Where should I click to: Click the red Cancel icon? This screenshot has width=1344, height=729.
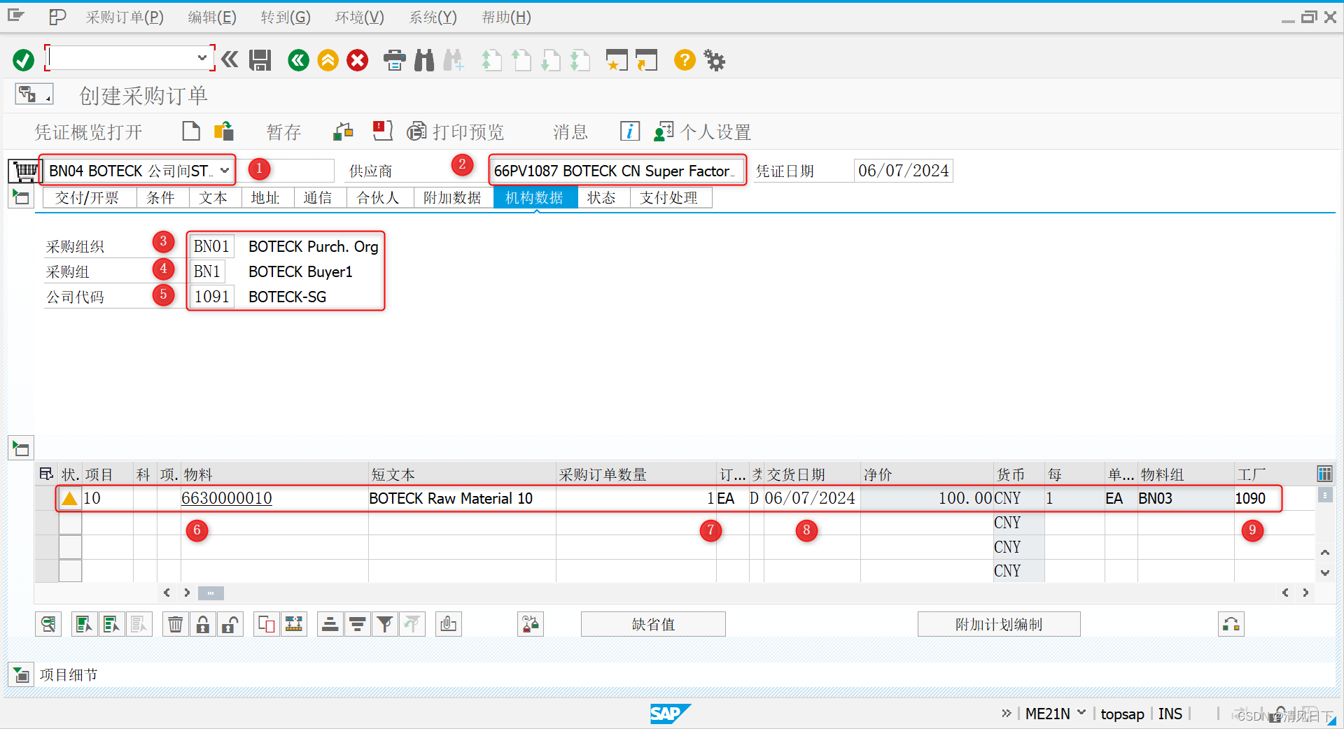coord(357,60)
